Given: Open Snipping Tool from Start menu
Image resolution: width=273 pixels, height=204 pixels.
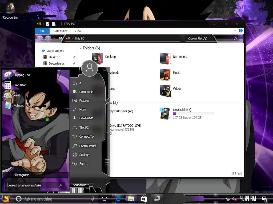Looking at the screenshot, I should tap(17, 75).
